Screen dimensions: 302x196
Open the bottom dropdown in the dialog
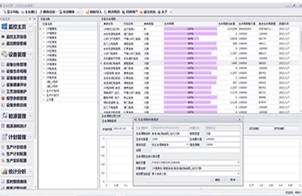coord(238,174)
